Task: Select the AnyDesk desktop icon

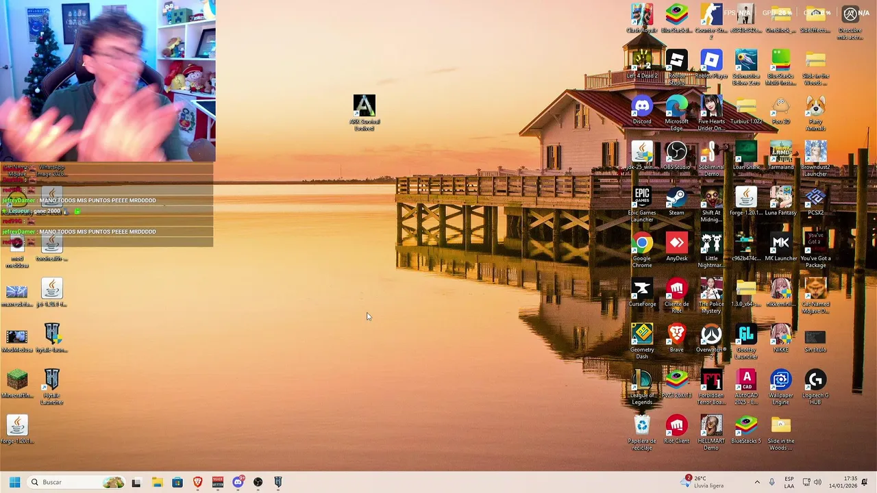Action: 676,248
